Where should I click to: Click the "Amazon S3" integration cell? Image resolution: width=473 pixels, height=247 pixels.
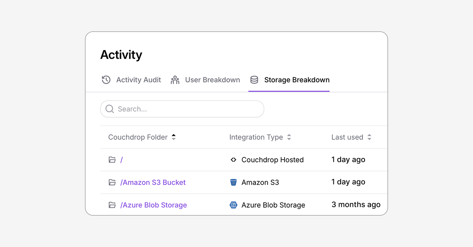point(260,182)
